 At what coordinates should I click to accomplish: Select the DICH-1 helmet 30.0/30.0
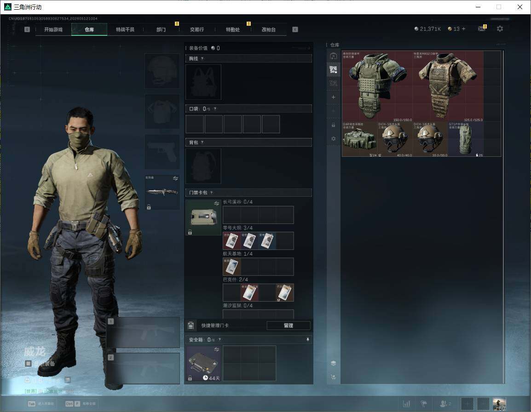point(430,139)
